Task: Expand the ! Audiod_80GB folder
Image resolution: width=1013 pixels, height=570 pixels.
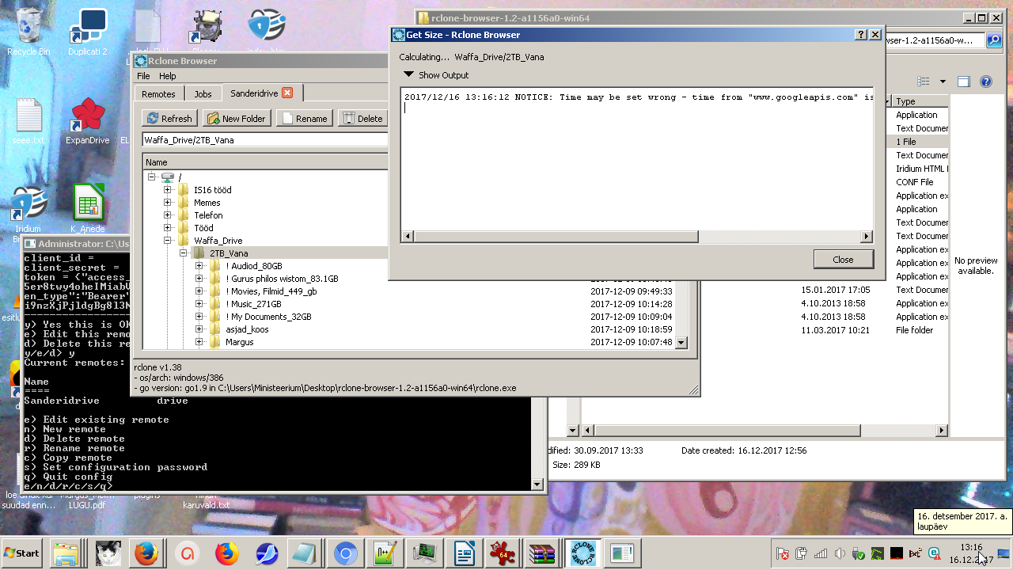Action: (199, 266)
